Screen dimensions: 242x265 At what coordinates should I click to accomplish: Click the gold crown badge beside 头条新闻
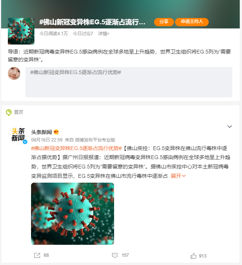(56, 132)
